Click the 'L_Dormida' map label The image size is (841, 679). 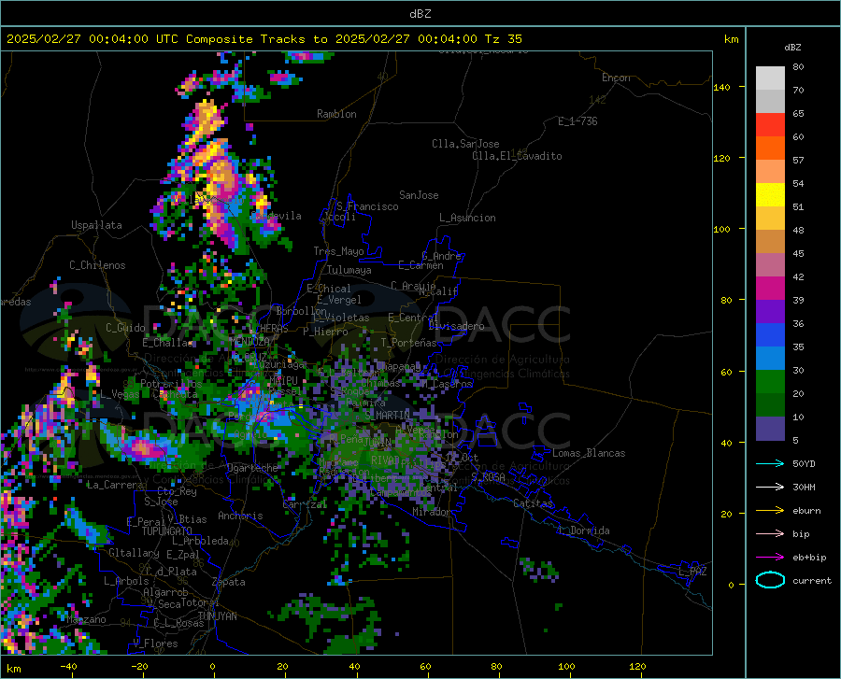click(x=583, y=530)
